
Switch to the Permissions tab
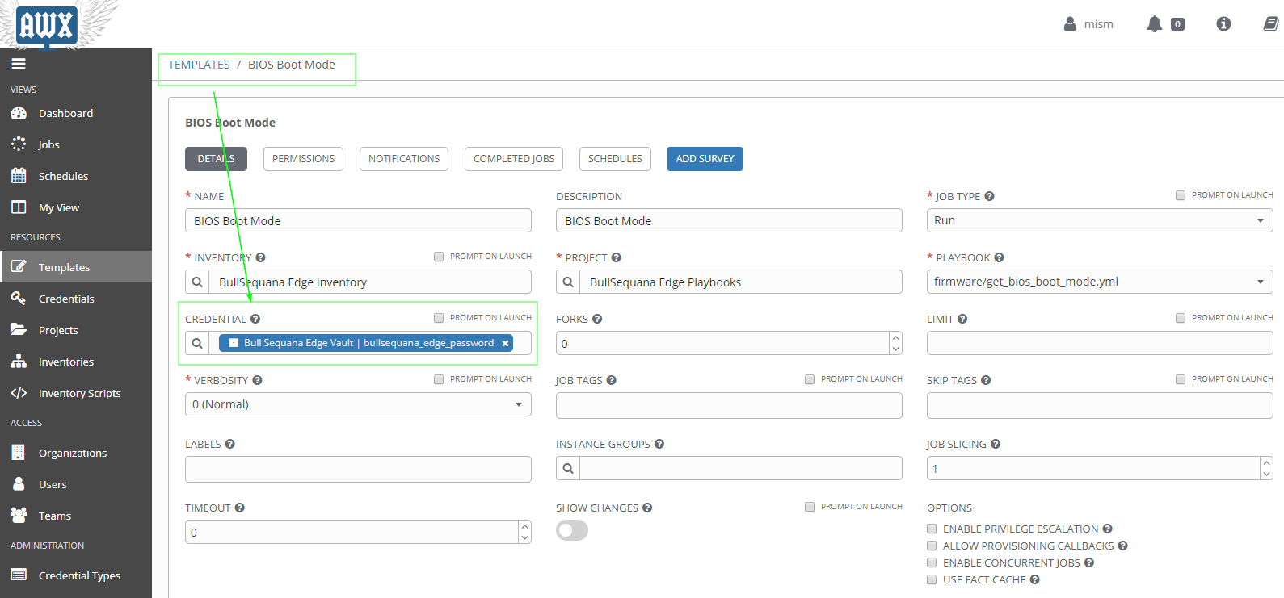tap(303, 159)
